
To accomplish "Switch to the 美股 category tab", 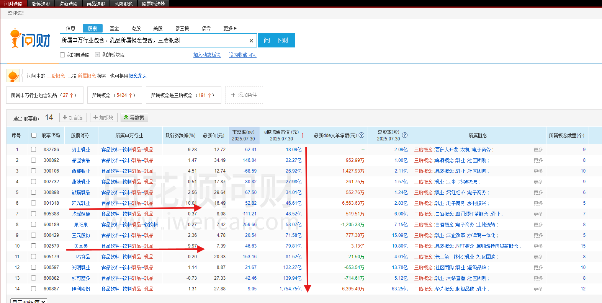I will [x=158, y=28].
